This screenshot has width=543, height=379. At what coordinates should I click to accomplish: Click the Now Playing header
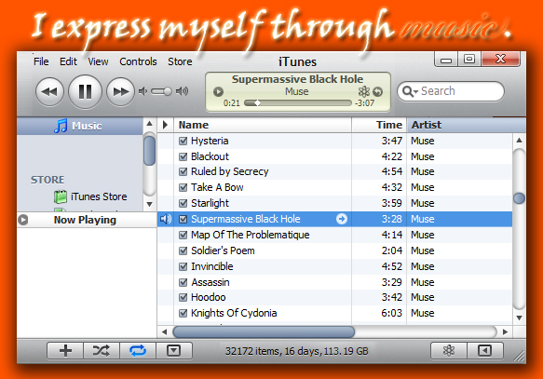tap(85, 220)
